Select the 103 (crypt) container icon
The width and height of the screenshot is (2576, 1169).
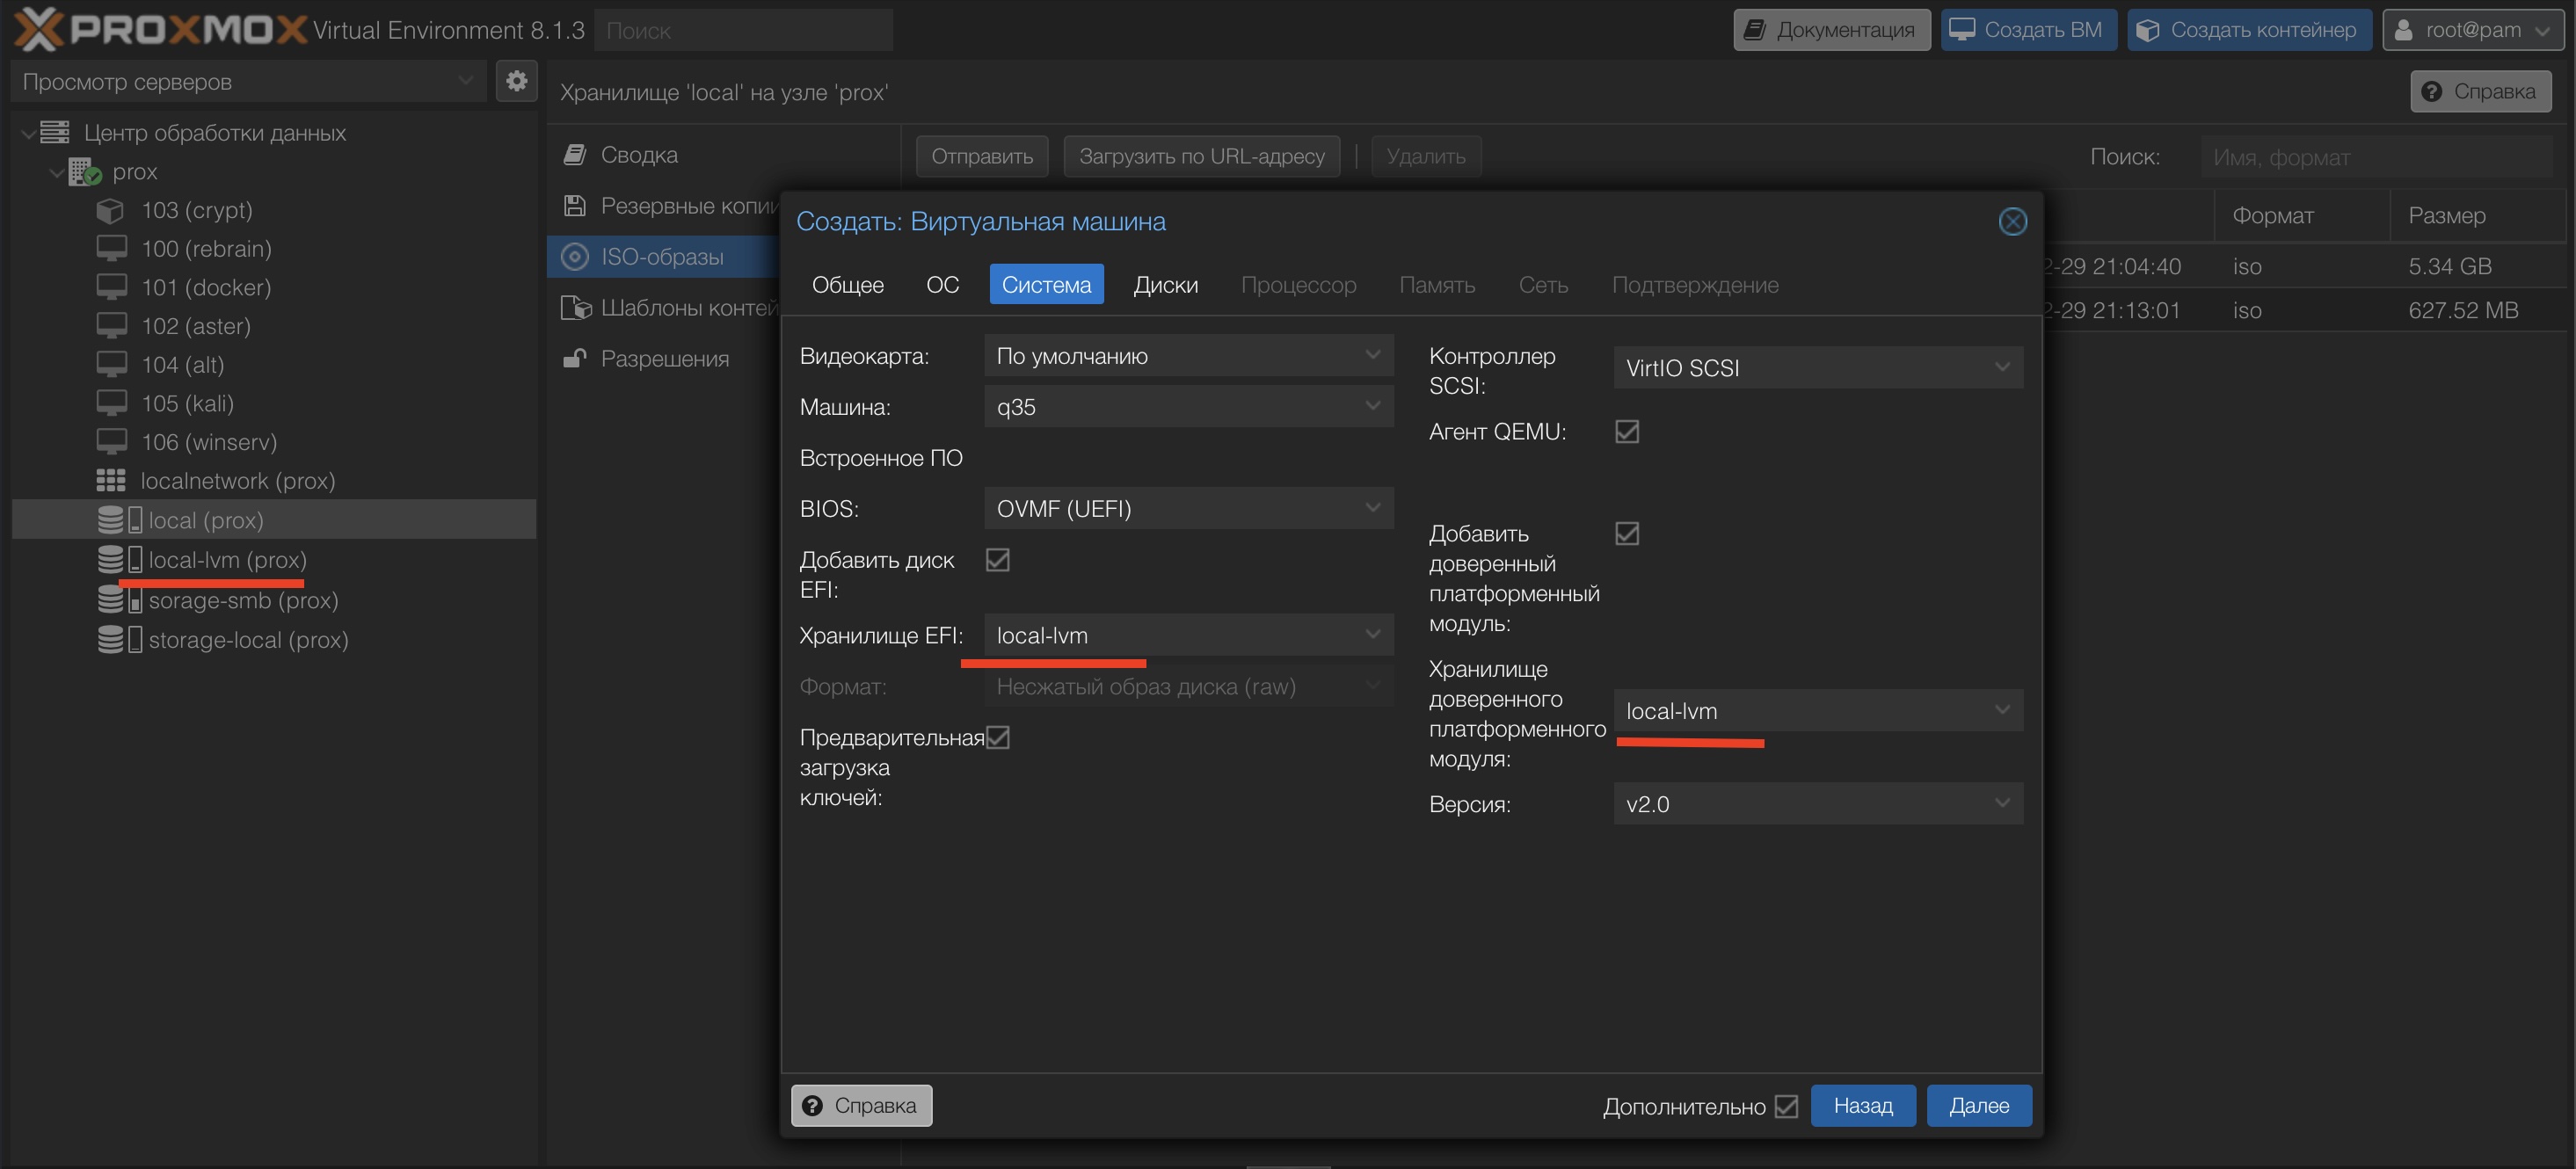[x=110, y=211]
